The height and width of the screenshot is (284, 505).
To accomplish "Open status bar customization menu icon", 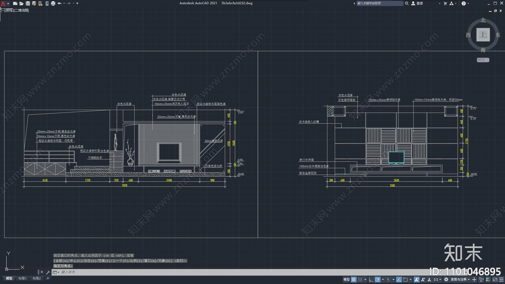I will point(501,280).
